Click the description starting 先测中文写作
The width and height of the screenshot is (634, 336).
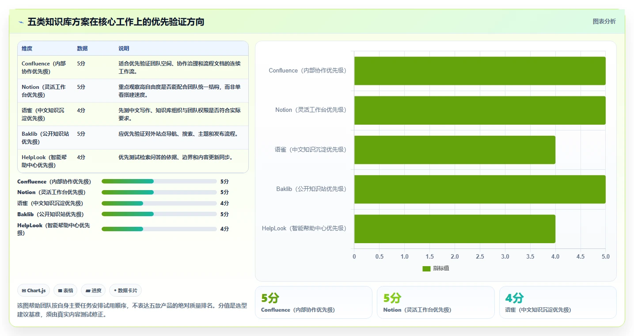(180, 114)
